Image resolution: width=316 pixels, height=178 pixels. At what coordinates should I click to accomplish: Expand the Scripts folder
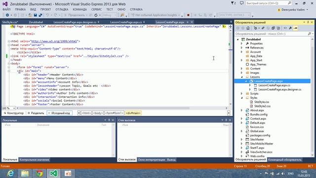(241, 93)
